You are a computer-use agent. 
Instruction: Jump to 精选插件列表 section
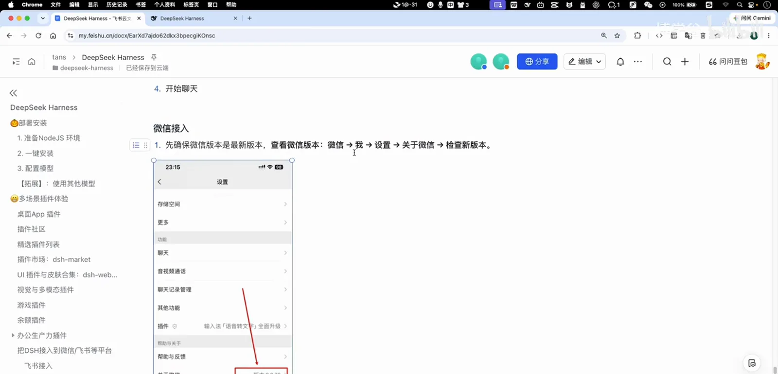38,244
